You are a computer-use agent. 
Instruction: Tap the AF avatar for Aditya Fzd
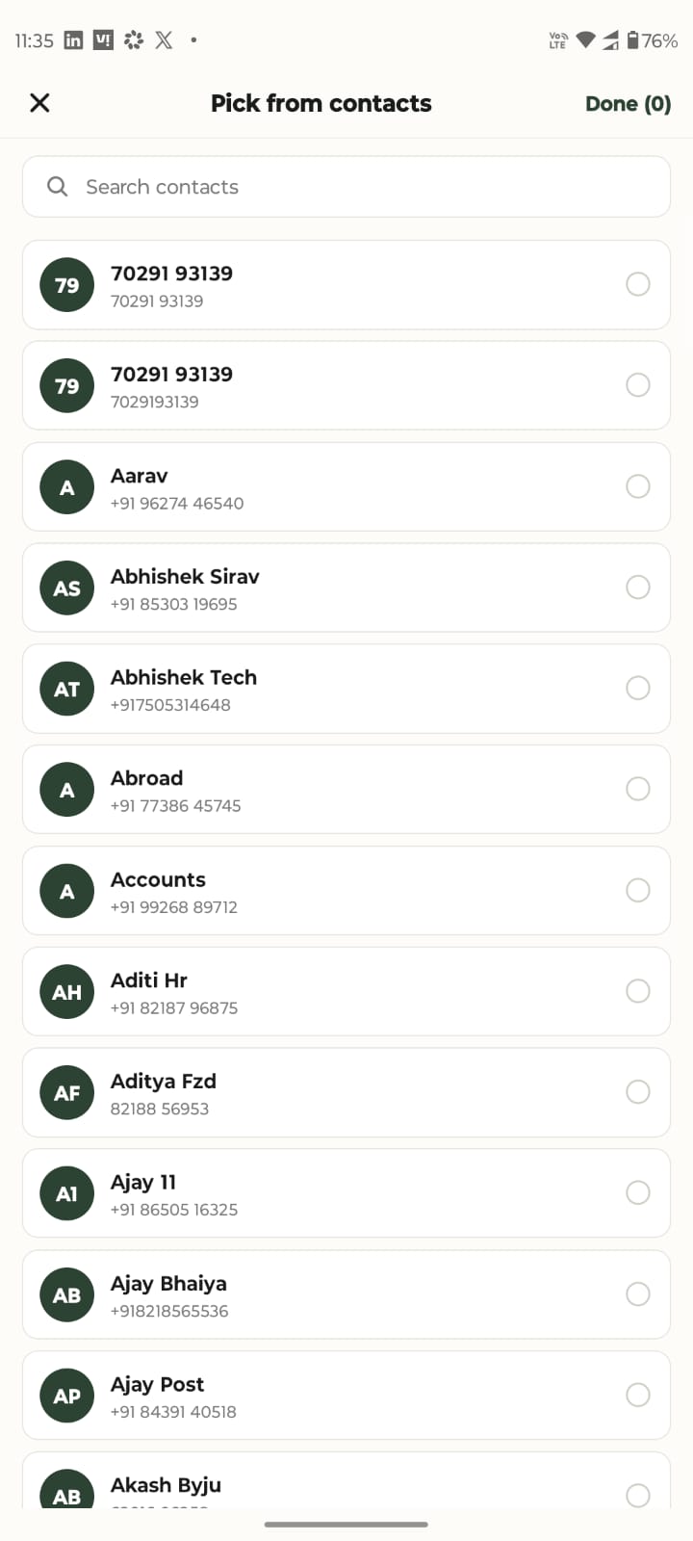tap(67, 1092)
